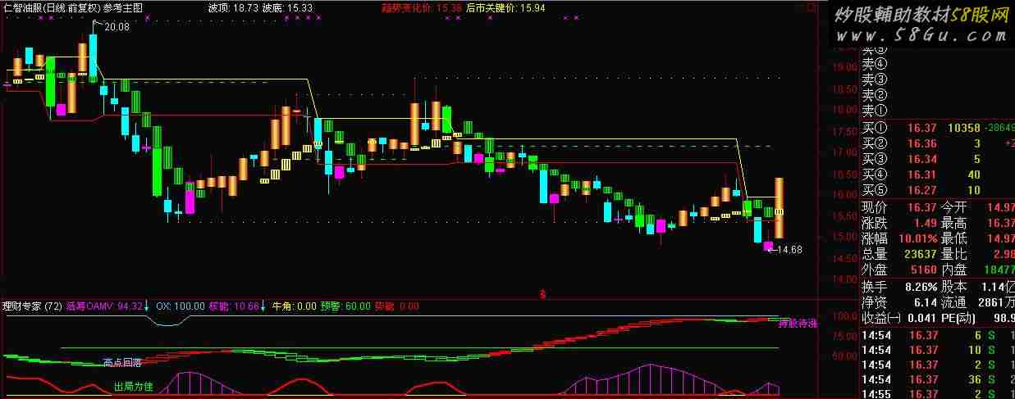Click the 20.08 high price flag marker
This screenshot has height=399, width=1015.
point(116,27)
